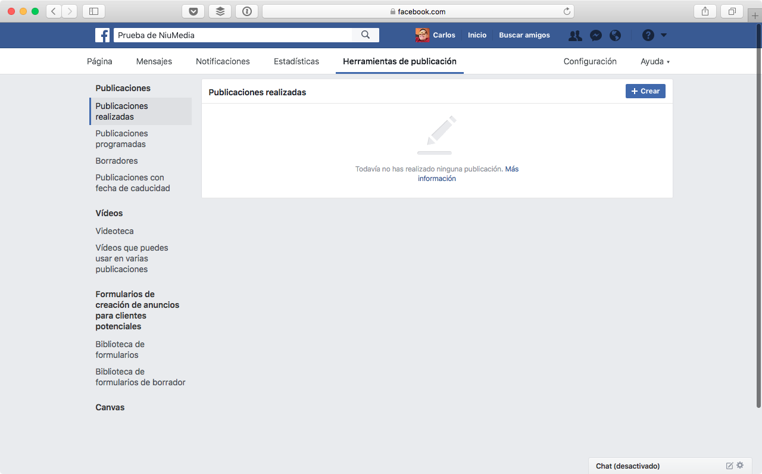762x474 pixels.
Task: Reload the page with refresh icon
Action: pos(567,11)
